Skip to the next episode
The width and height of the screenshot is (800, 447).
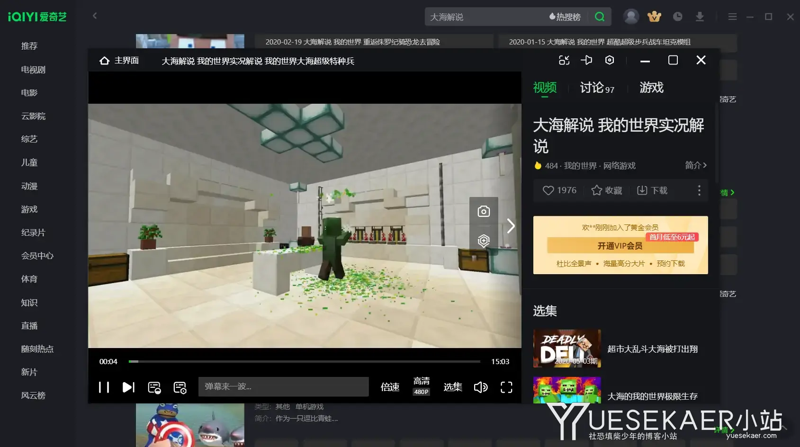point(128,387)
